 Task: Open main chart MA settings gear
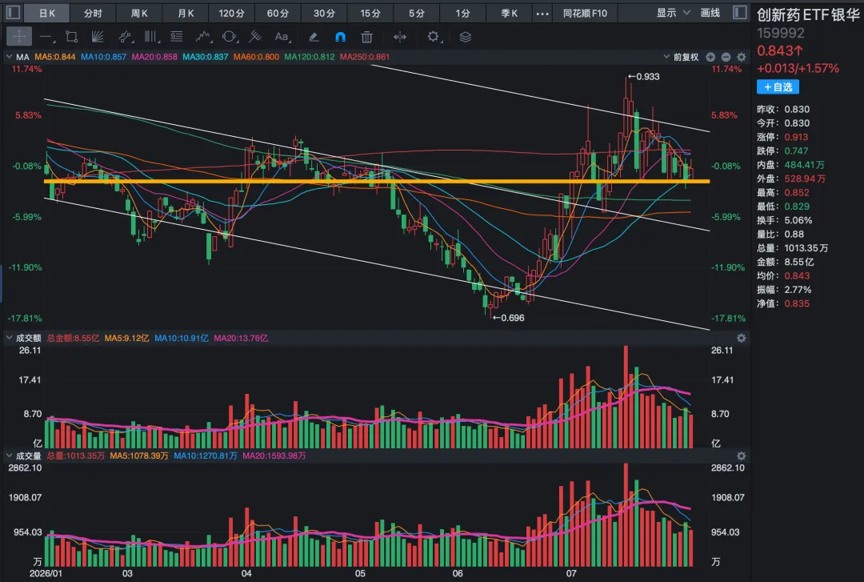742,57
